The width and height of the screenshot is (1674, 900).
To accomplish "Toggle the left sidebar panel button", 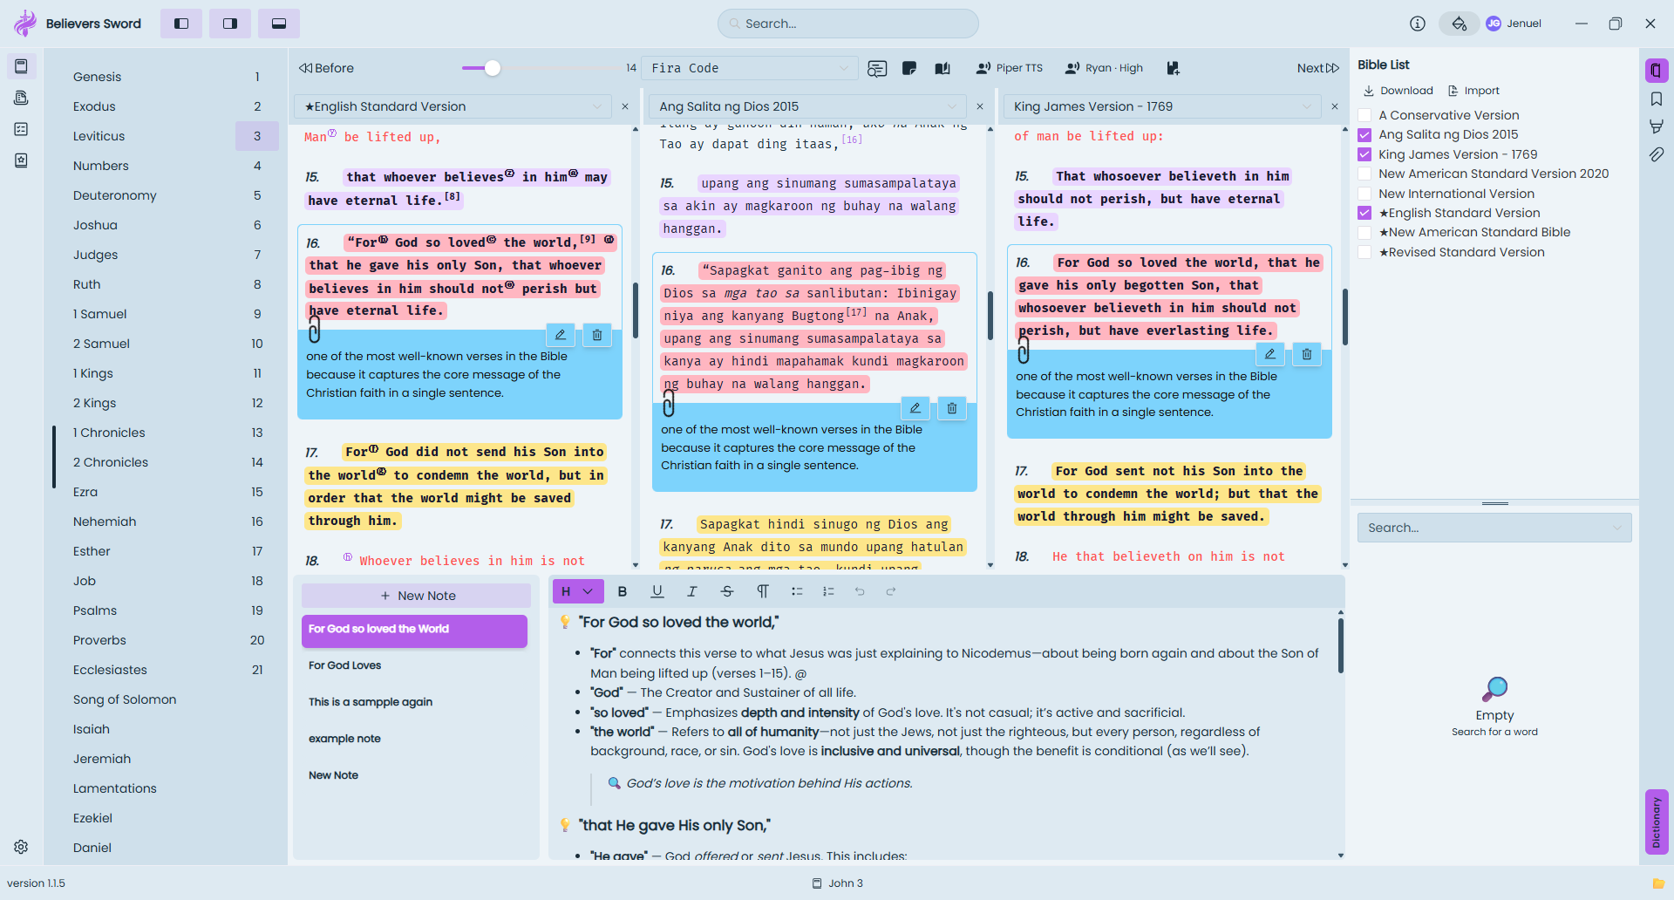I will 181,24.
